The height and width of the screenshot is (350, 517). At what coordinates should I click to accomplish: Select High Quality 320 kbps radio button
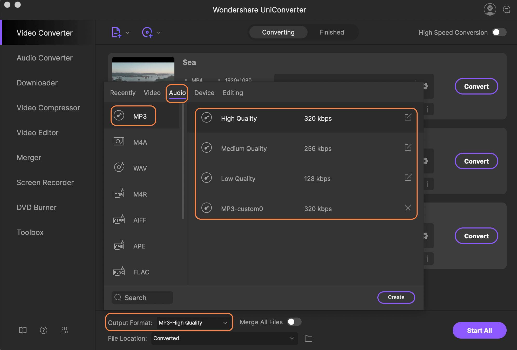pyautogui.click(x=206, y=118)
